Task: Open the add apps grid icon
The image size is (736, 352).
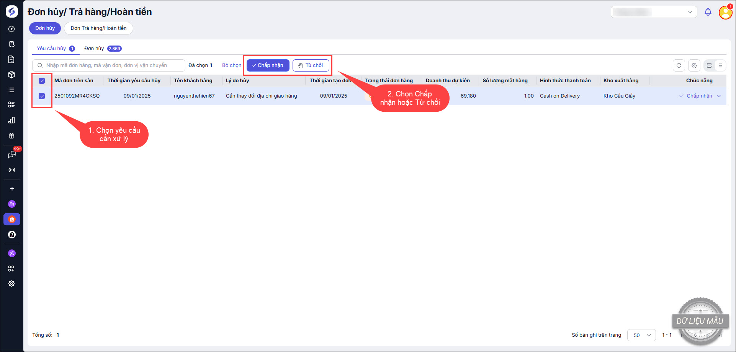Action: coord(11,269)
